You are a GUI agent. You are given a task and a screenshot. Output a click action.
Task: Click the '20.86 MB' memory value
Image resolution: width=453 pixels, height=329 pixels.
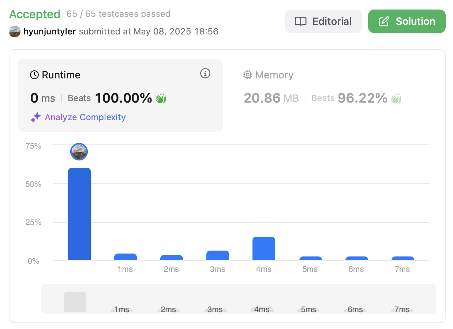coord(271,98)
